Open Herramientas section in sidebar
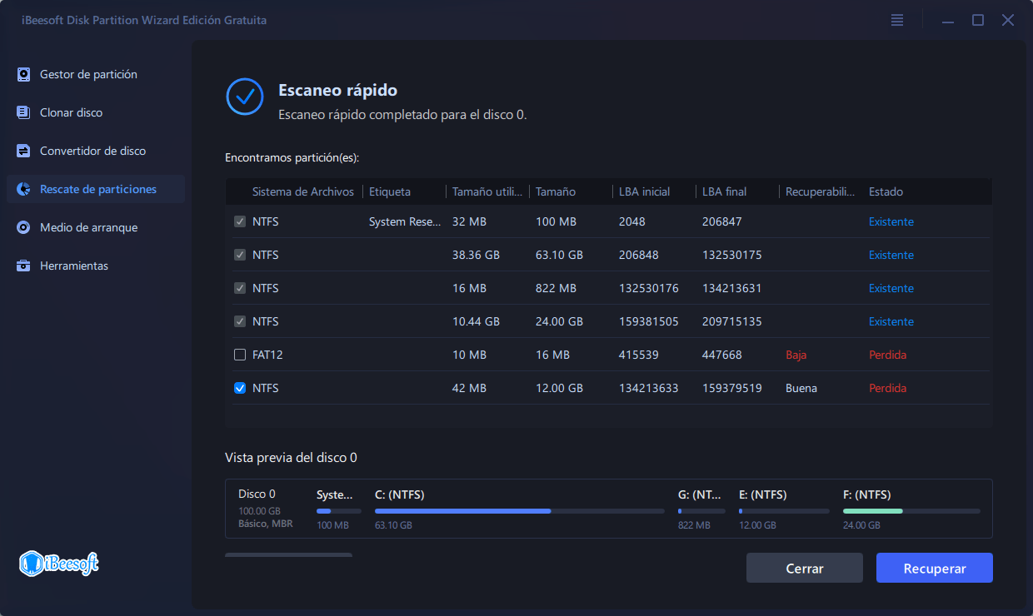 coord(74,266)
